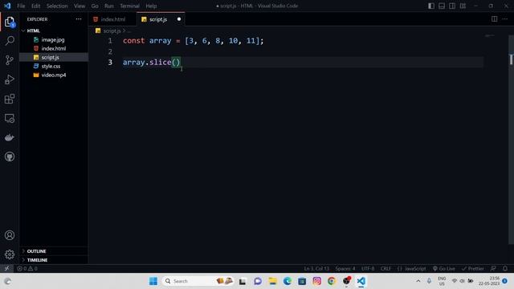Click the remote window indicator in status bar

point(6,268)
